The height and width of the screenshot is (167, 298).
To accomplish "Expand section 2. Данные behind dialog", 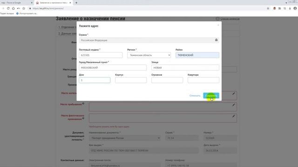I will click(x=67, y=33).
